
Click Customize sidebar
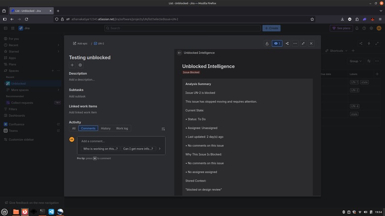click(32, 140)
